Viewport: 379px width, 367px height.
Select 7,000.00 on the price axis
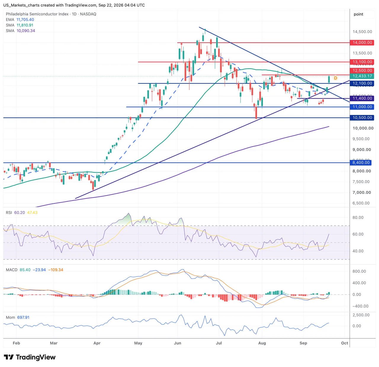pyautogui.click(x=362, y=193)
